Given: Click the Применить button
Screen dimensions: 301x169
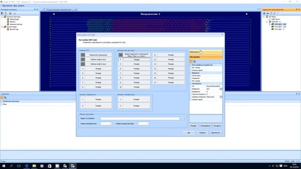Looking at the screenshot, I should tap(216, 132).
